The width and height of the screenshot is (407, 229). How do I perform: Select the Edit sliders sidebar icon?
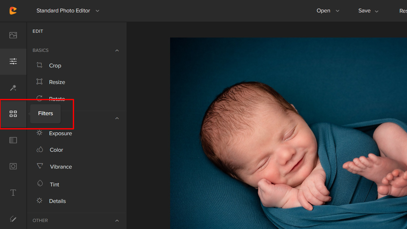(x=13, y=61)
